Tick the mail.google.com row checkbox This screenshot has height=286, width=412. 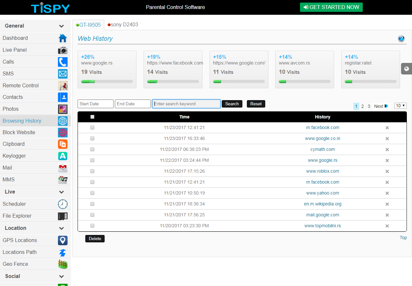92,215
